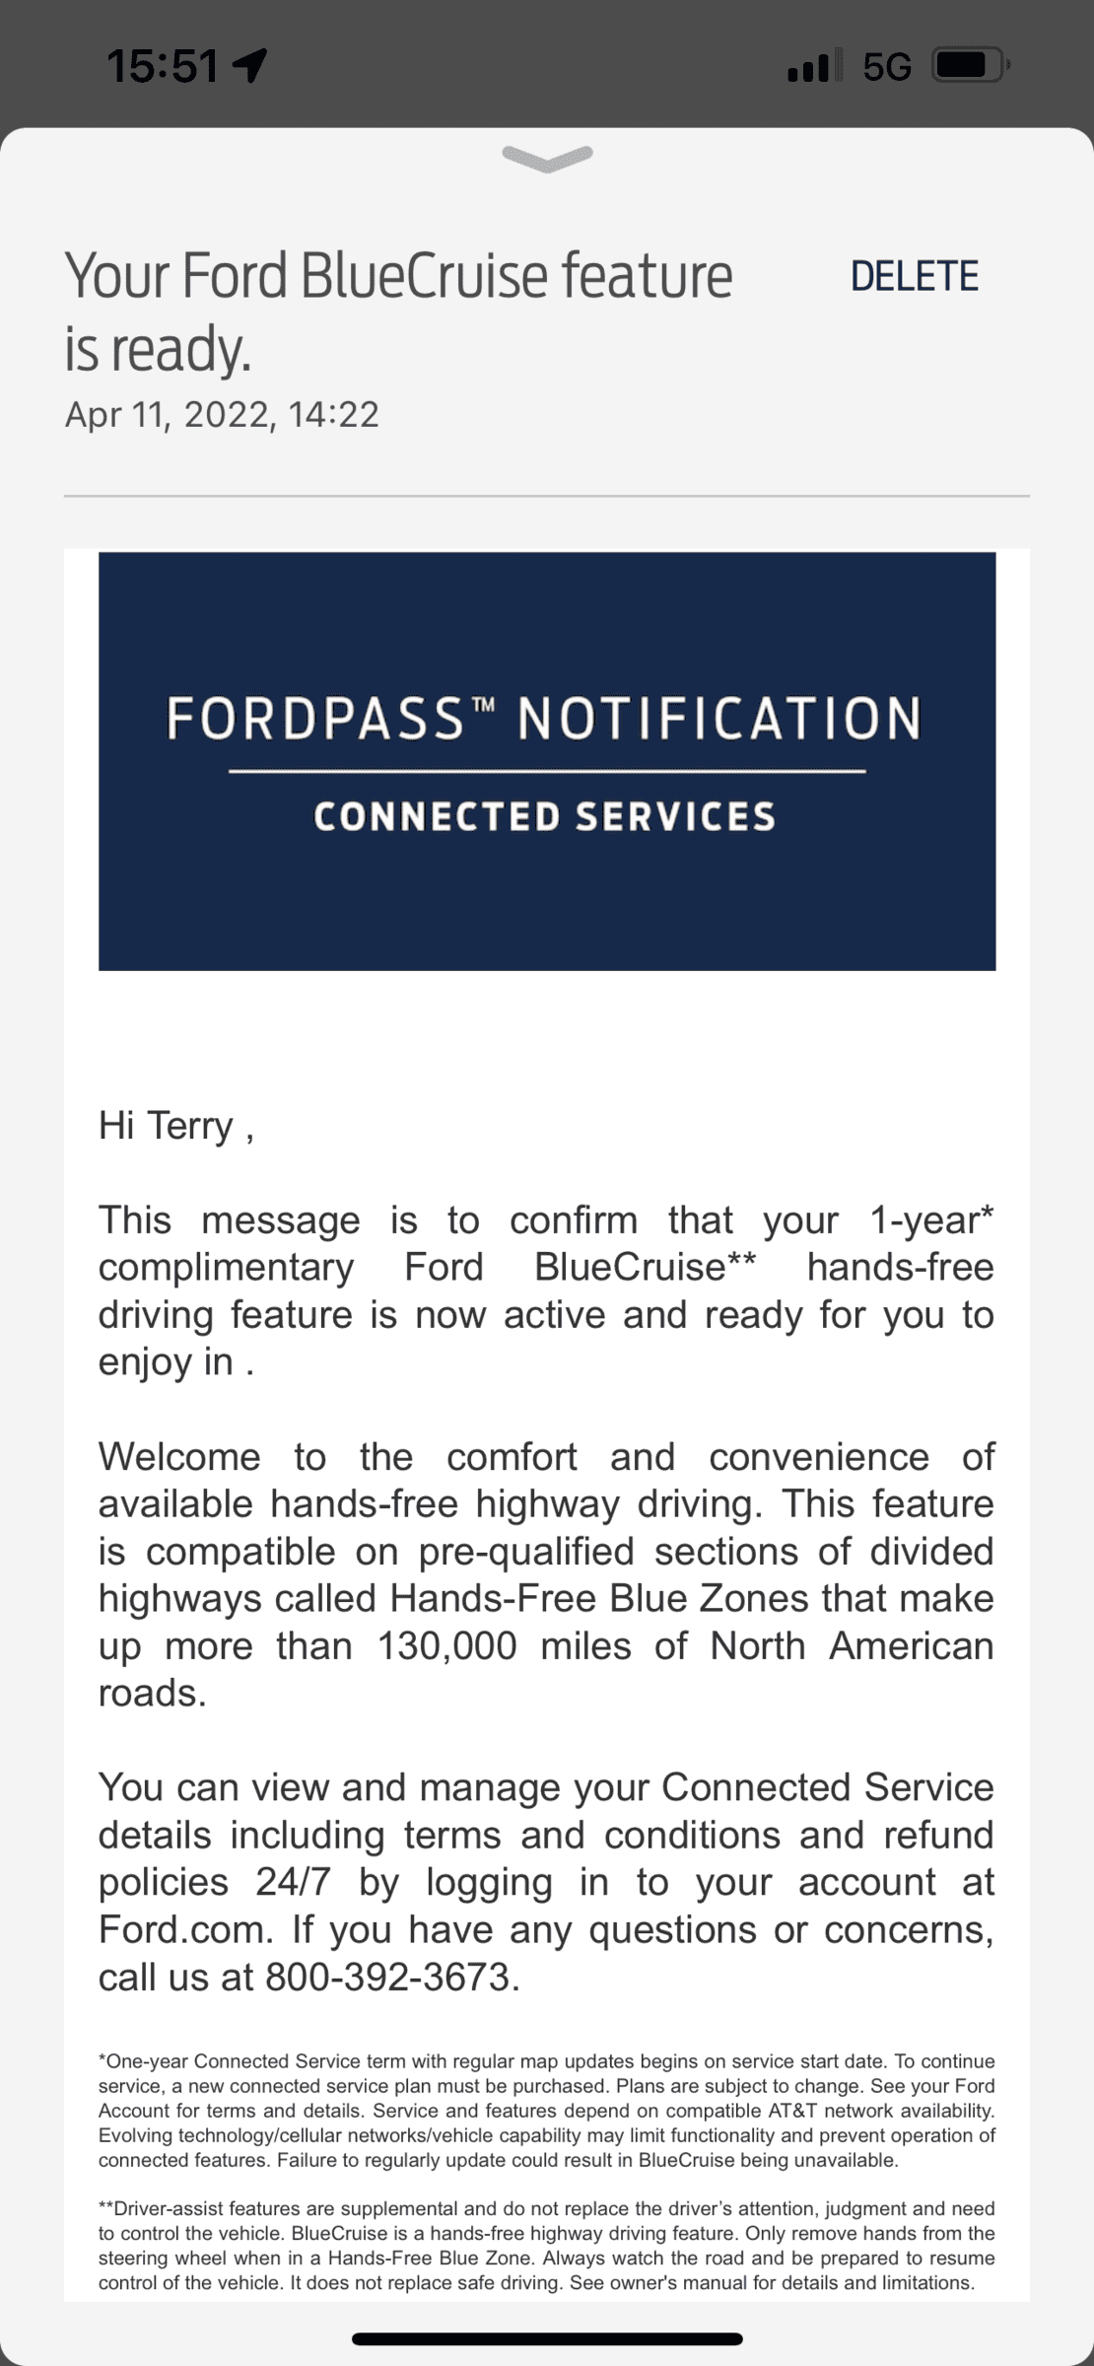Call the 800-392-3673 phone number

(390, 1977)
